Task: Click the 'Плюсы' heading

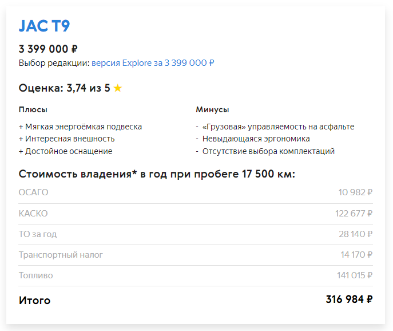Action: 33,109
